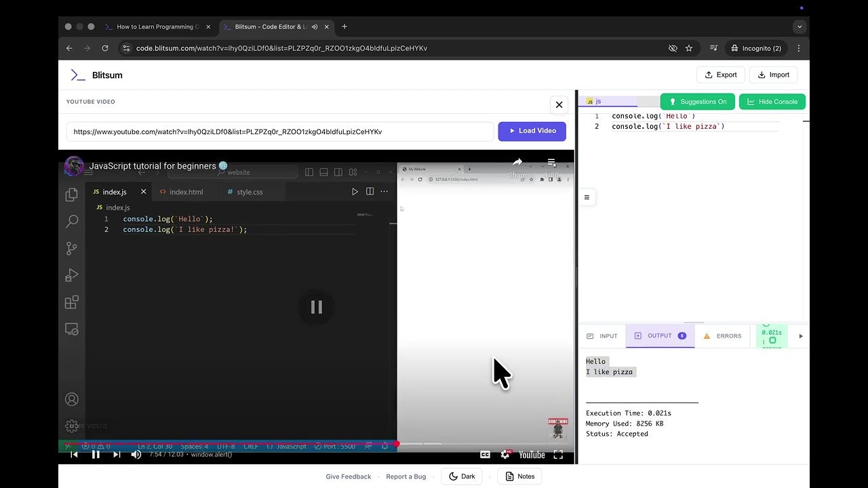Open the Notes button

[520, 476]
